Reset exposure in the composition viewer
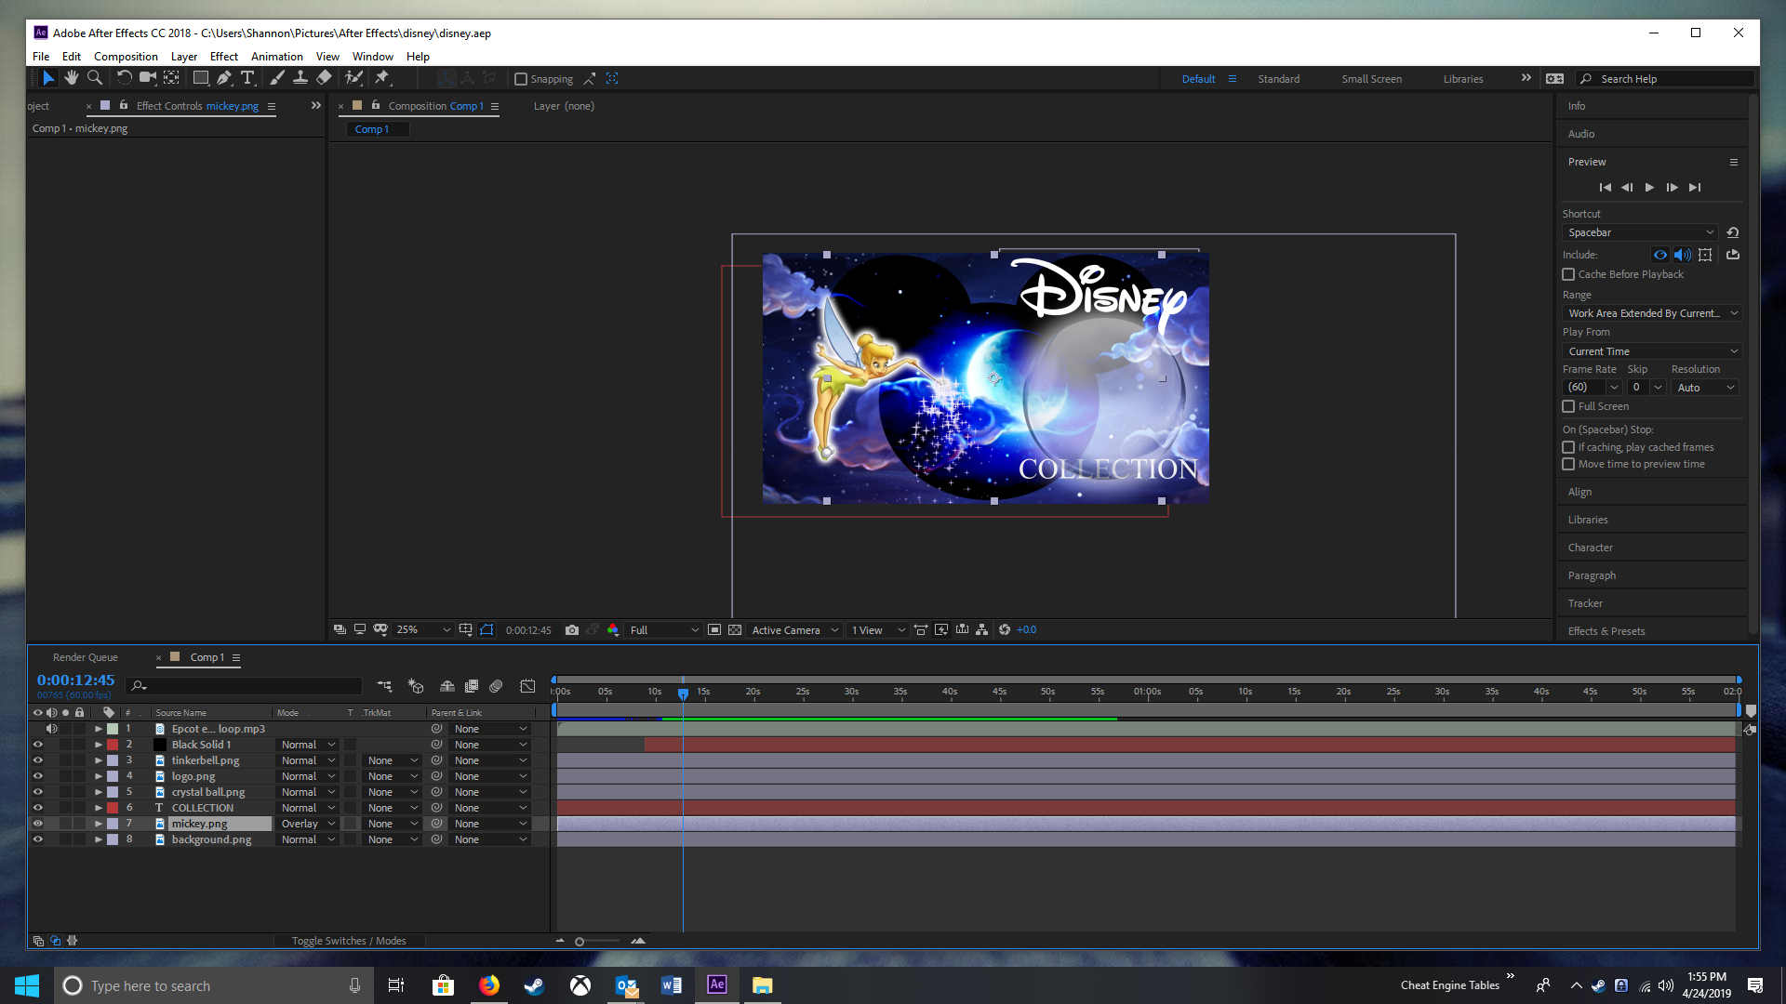Image resolution: width=1786 pixels, height=1004 pixels. point(1005,630)
